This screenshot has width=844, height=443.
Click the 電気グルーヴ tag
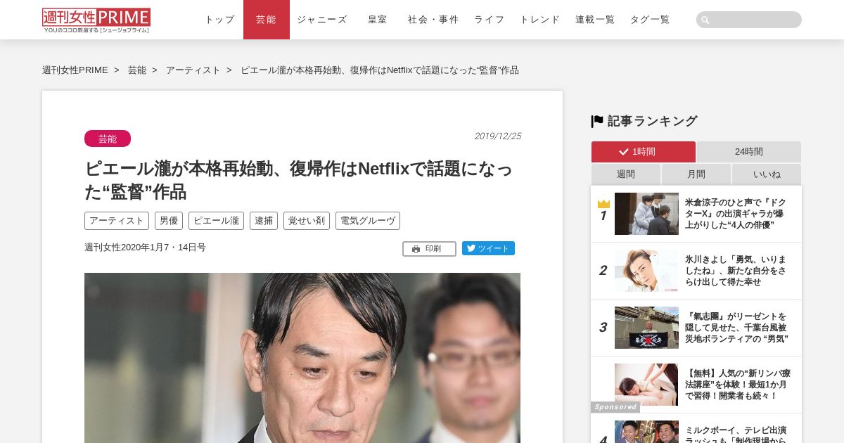click(368, 221)
